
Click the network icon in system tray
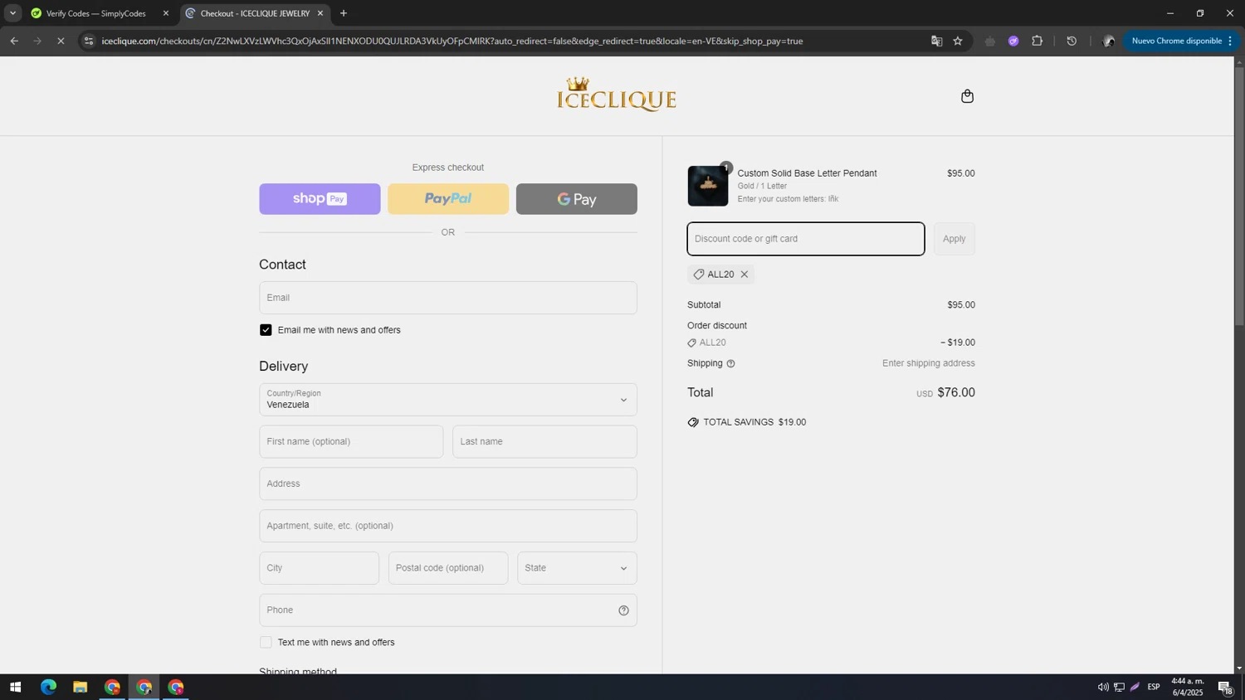click(1119, 688)
